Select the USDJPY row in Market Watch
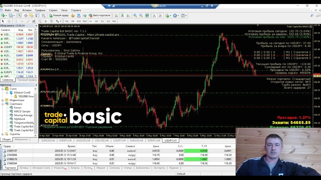The height and width of the screenshot is (180, 321). [x=17, y=47]
